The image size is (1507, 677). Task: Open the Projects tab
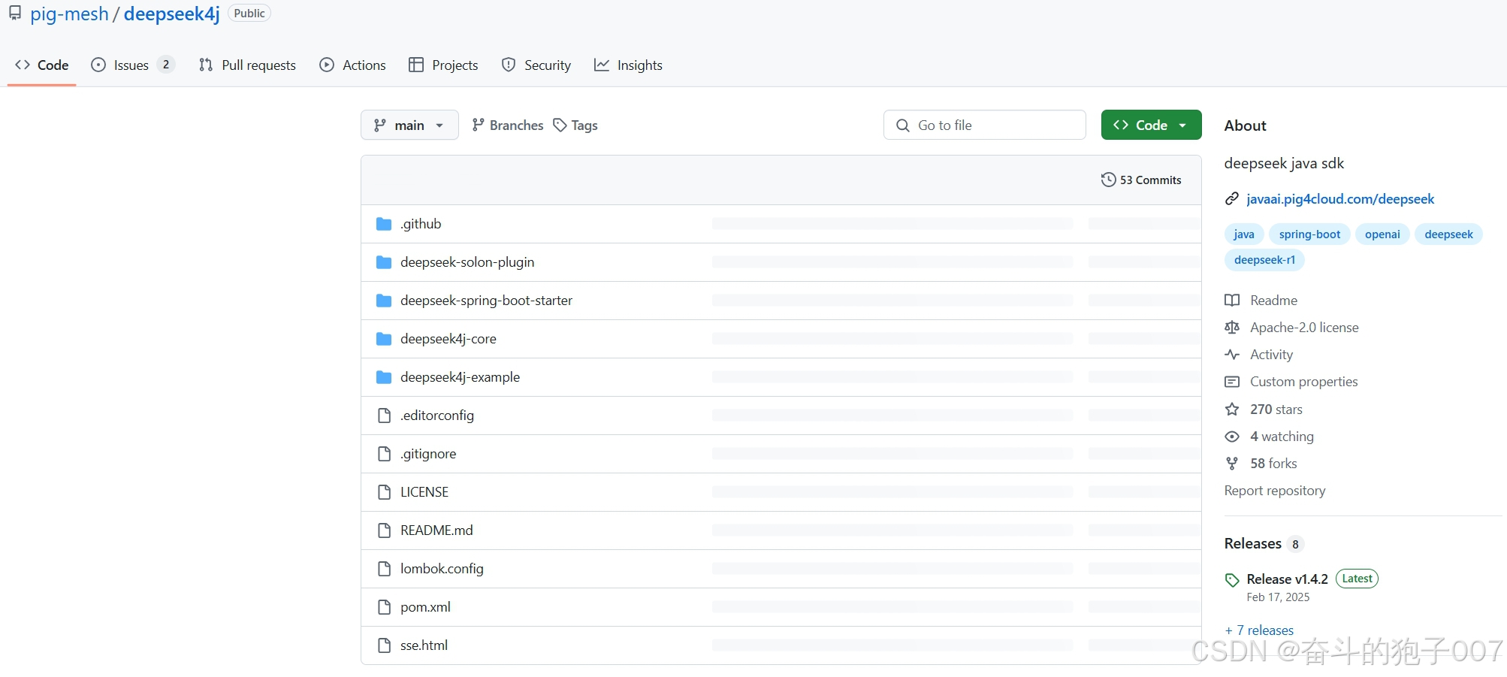(x=443, y=65)
